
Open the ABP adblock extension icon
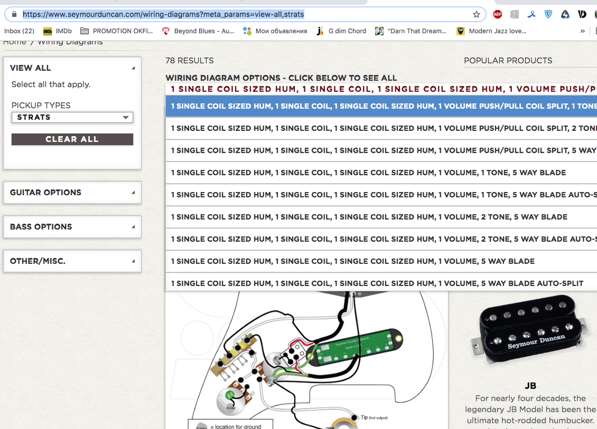498,14
